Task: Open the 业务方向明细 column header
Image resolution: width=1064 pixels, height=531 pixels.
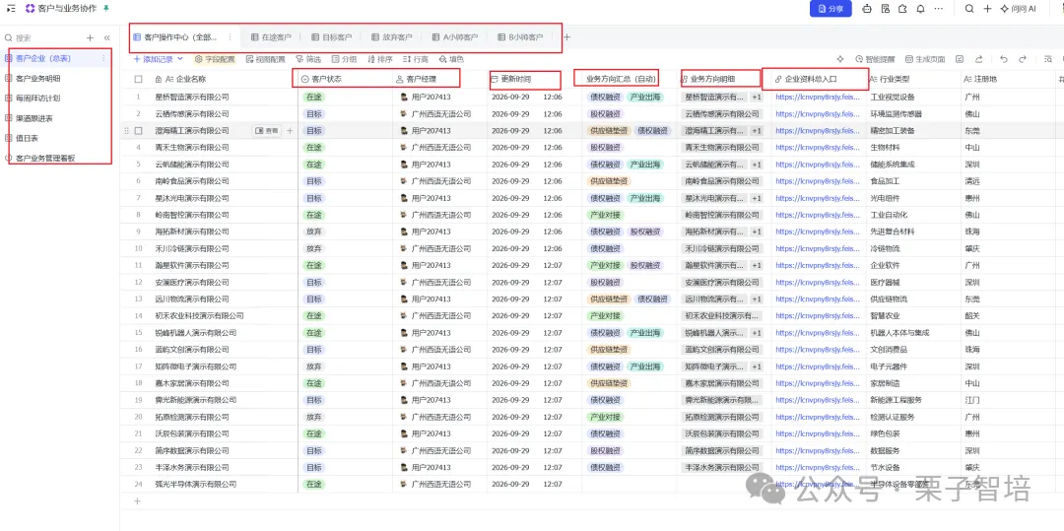Action: pos(724,79)
